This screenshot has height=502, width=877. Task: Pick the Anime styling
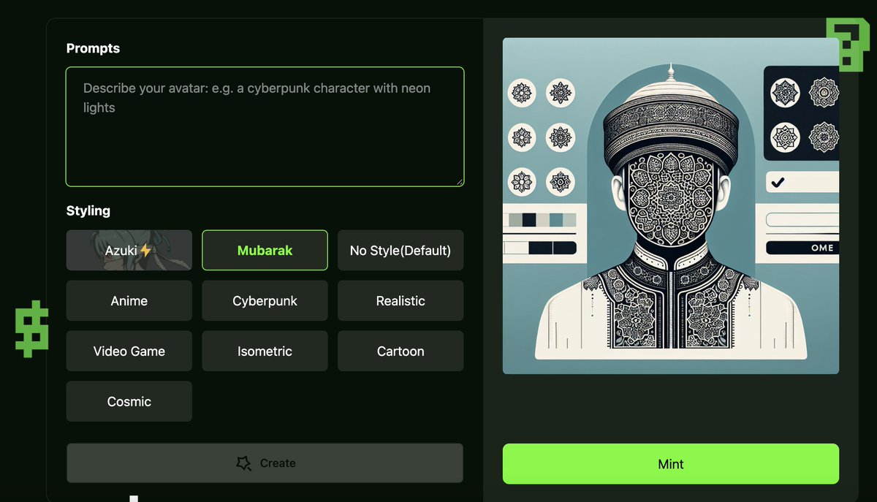pyautogui.click(x=129, y=301)
